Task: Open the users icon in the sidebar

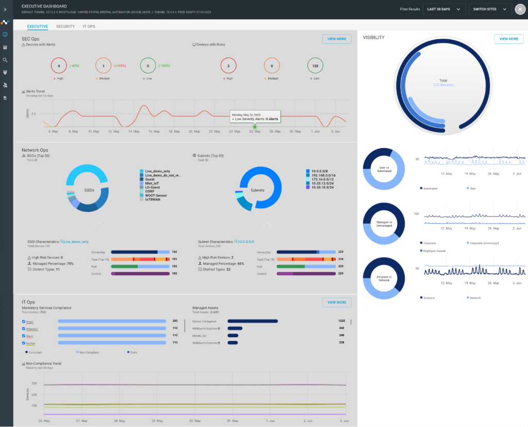Action: point(5,85)
